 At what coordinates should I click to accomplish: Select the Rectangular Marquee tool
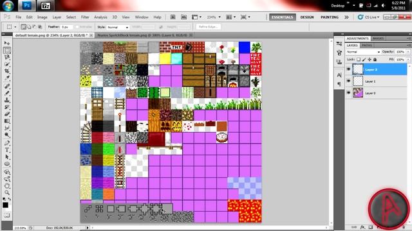7,50
